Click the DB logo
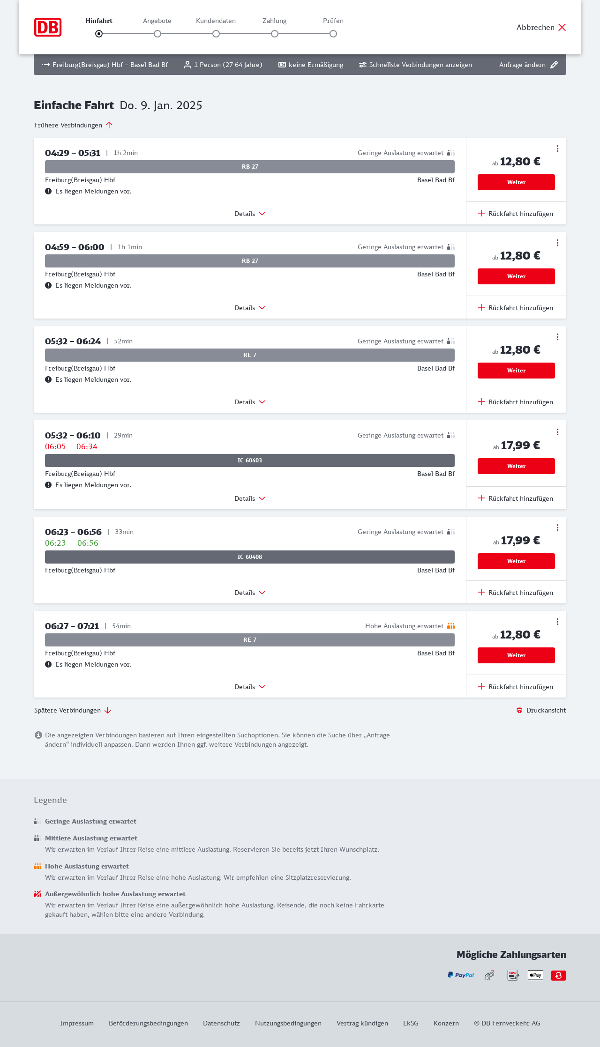 [x=48, y=27]
